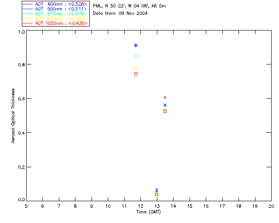Image resolution: width=279 pixels, height=223 pixels.
Task: Click the 'Aerosol Optical Thickness' y-axis title
Action: (13, 116)
